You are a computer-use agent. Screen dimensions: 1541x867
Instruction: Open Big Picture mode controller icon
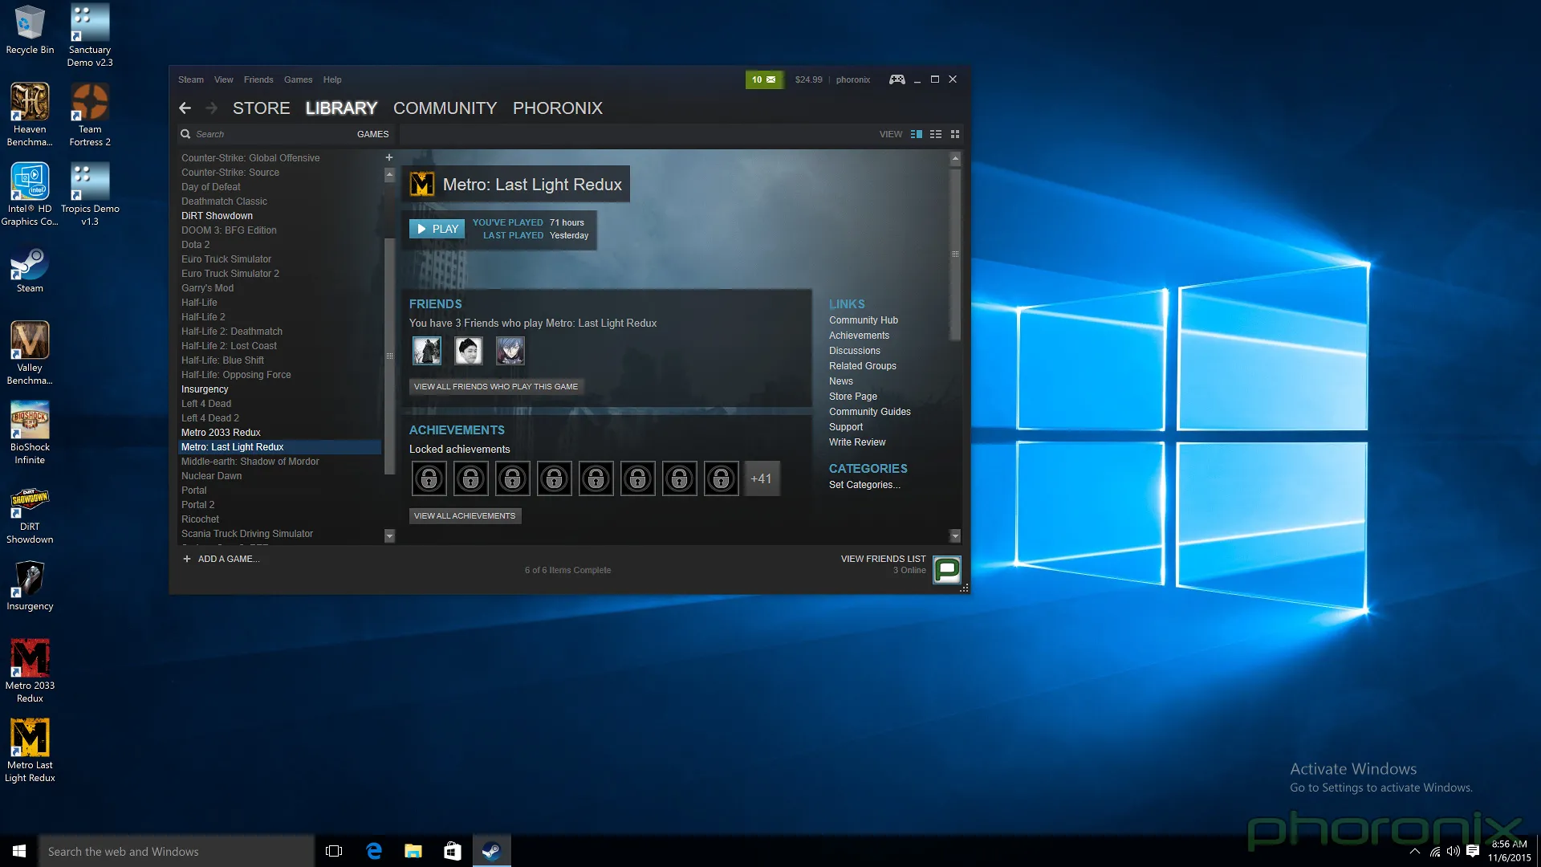click(x=897, y=79)
